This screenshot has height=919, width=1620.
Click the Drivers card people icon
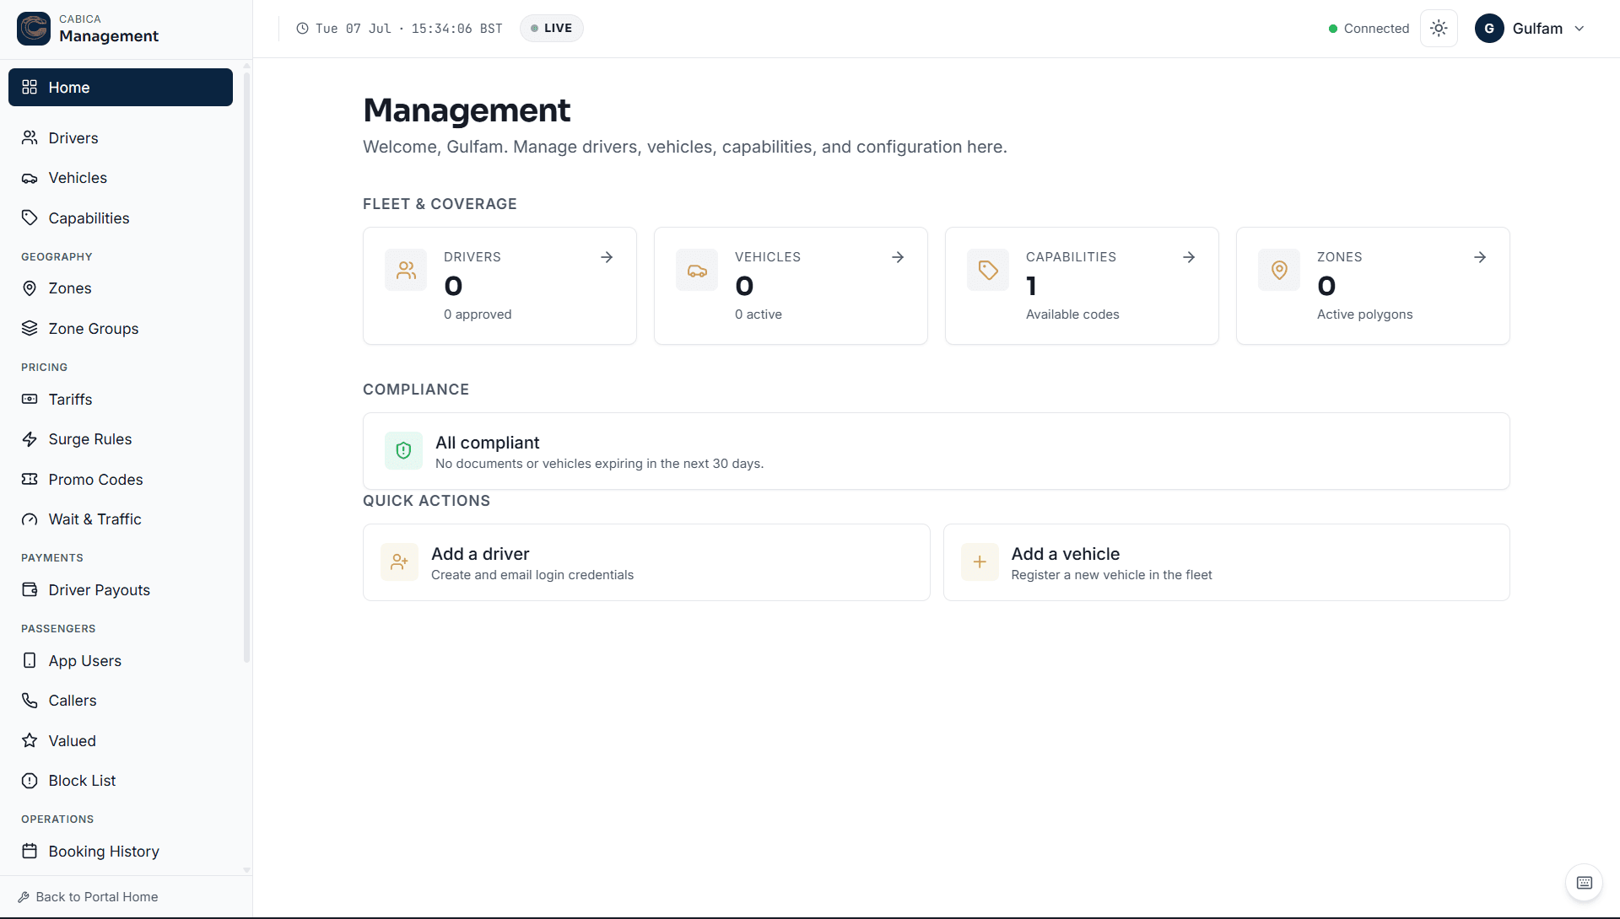(406, 270)
